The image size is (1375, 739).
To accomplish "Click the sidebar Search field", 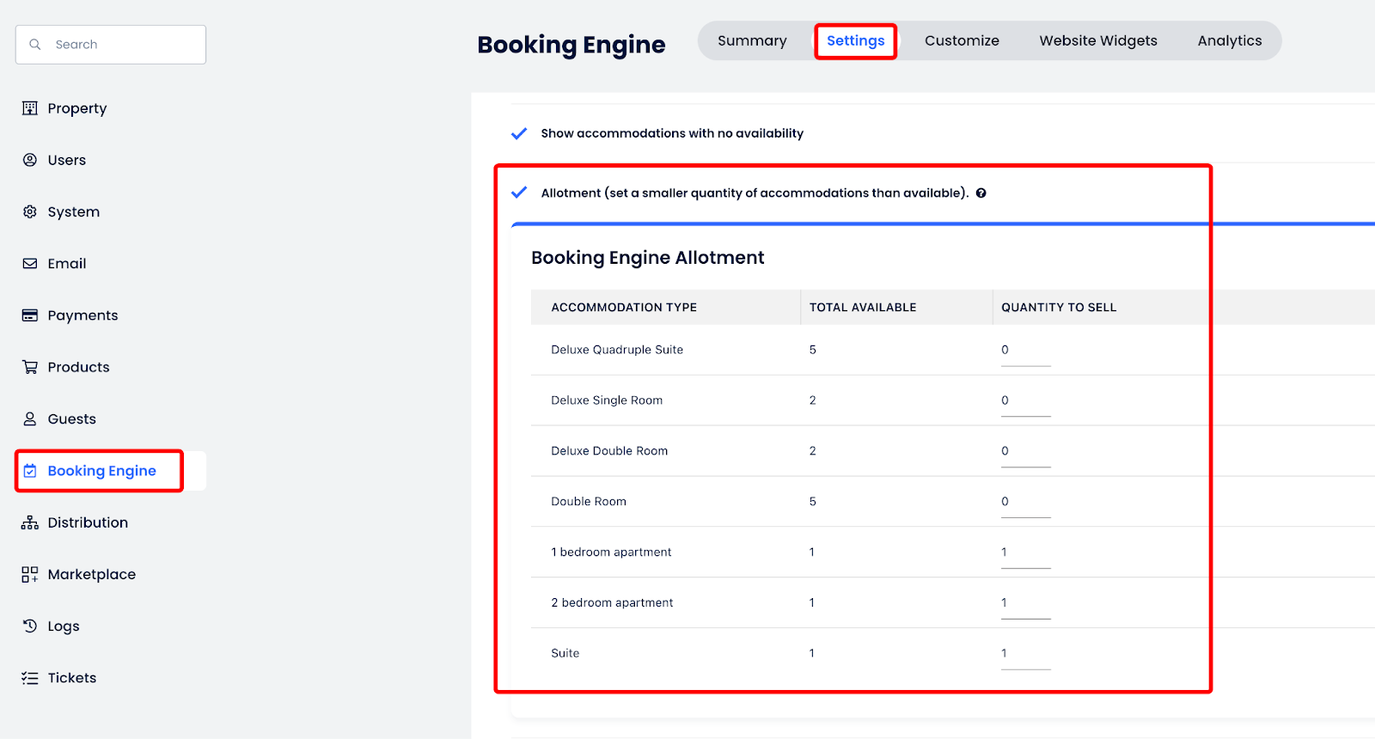I will pyautogui.click(x=120, y=45).
